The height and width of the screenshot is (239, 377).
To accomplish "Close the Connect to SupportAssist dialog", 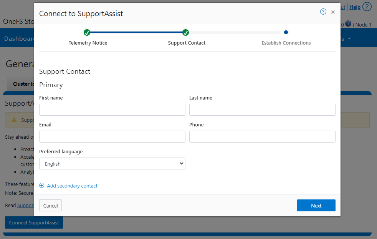I will [333, 12].
